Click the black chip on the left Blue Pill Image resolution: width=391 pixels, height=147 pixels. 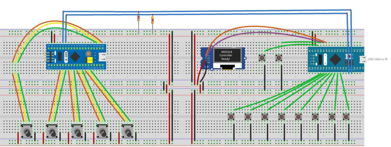coord(60,57)
